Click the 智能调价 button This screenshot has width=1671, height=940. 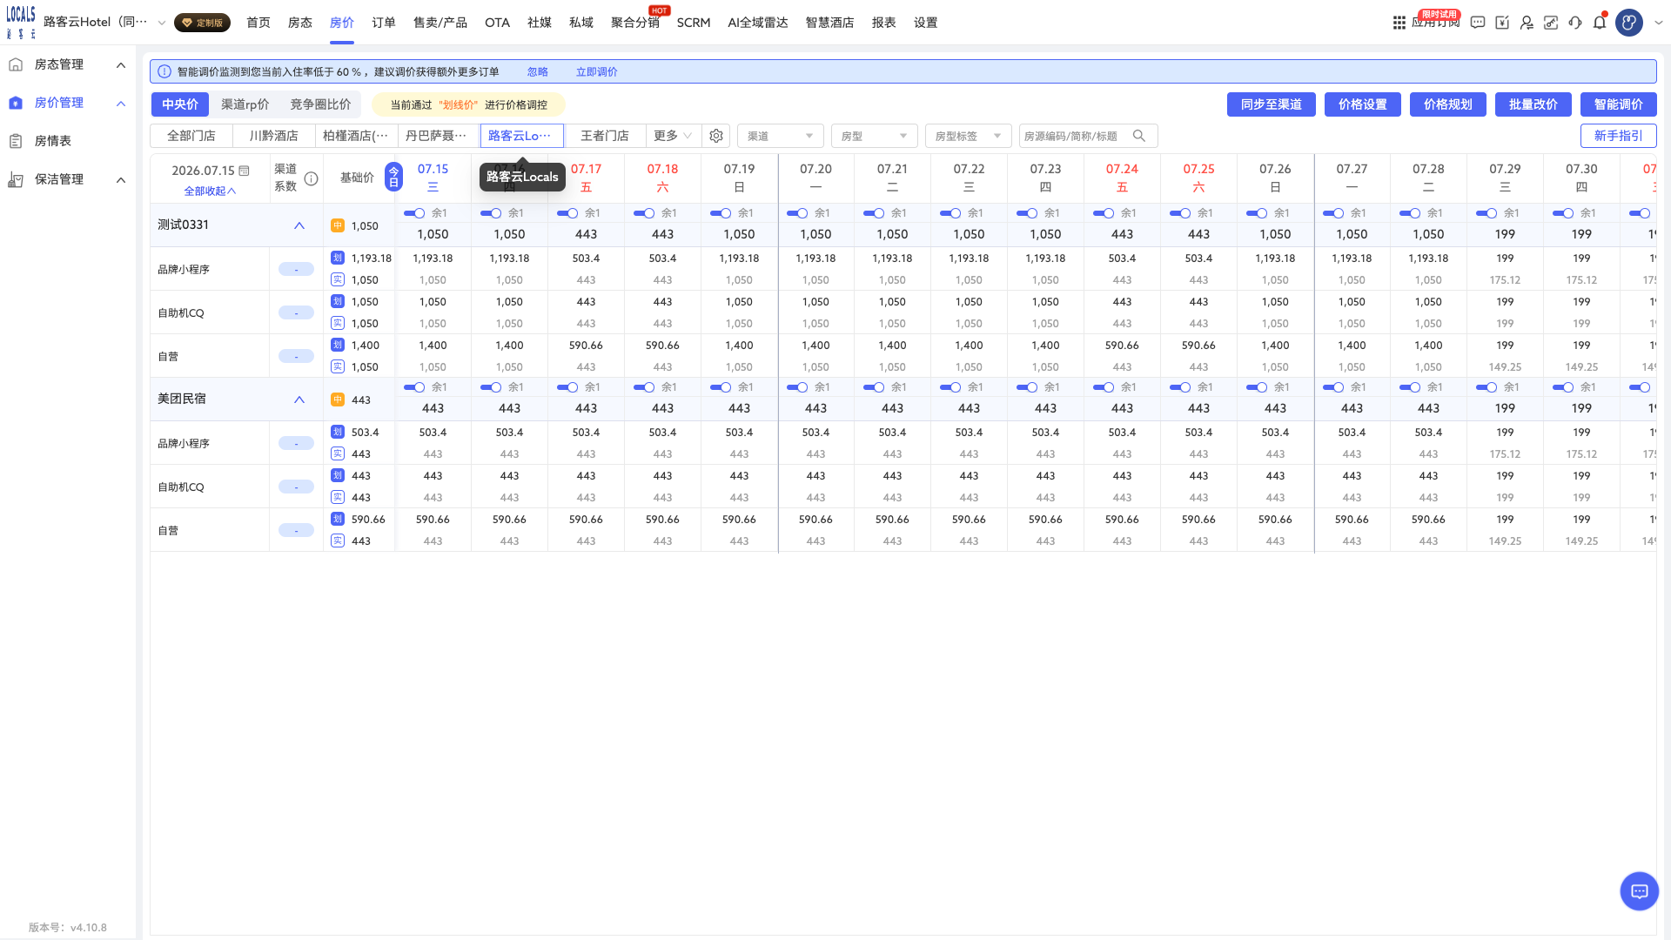click(x=1619, y=104)
